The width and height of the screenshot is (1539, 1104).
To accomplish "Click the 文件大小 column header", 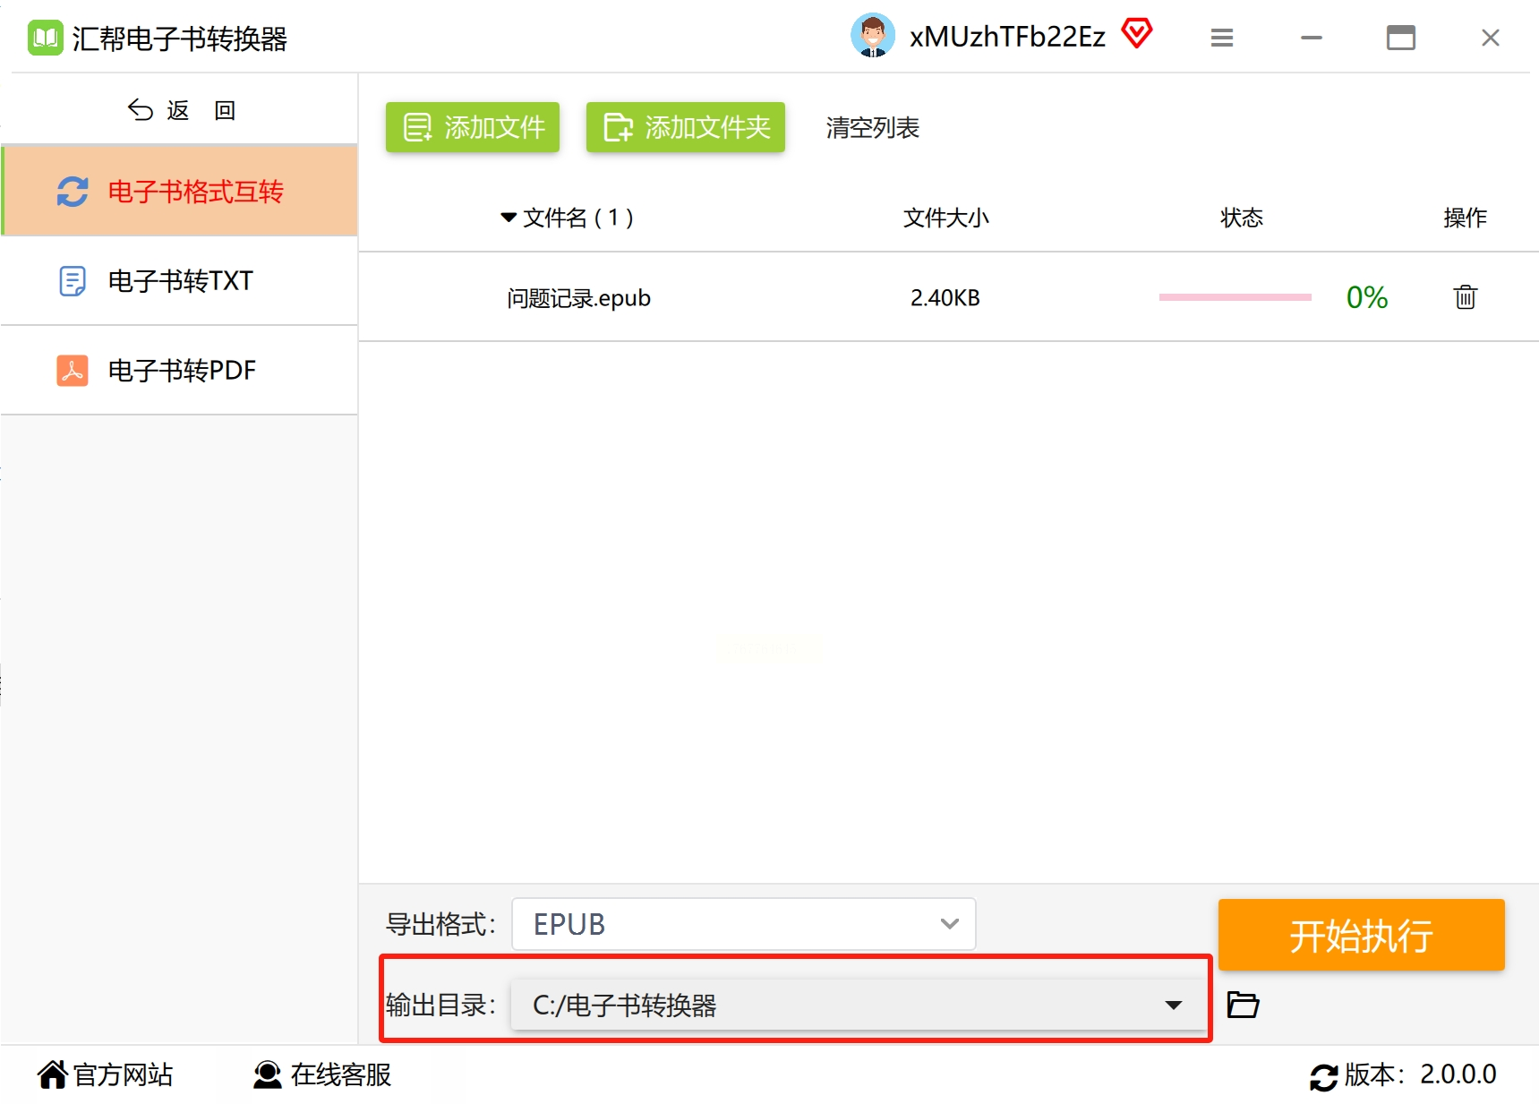I will [x=946, y=218].
